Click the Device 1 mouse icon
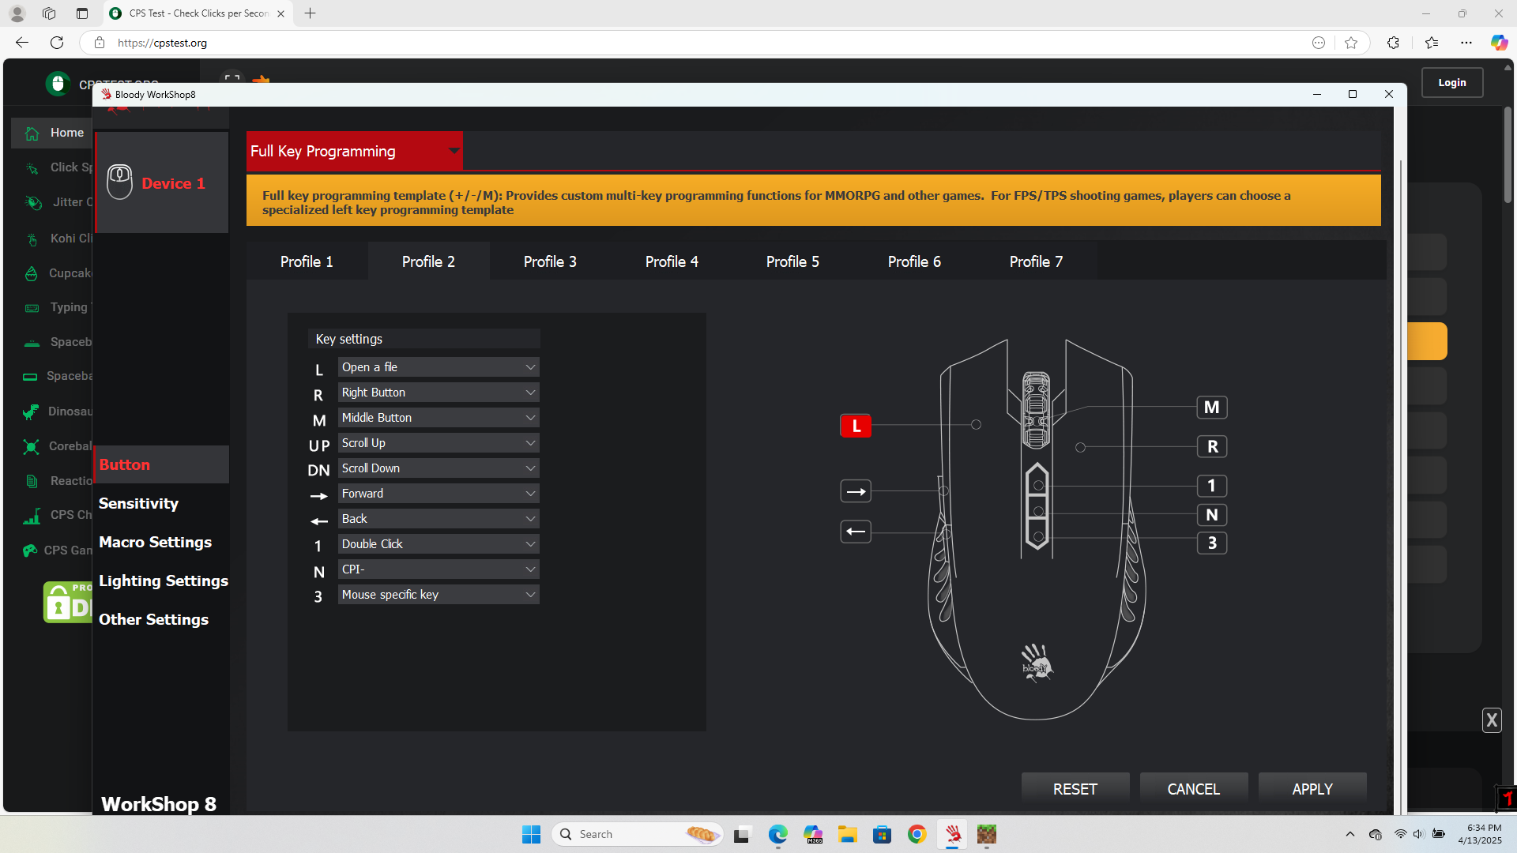 119,182
